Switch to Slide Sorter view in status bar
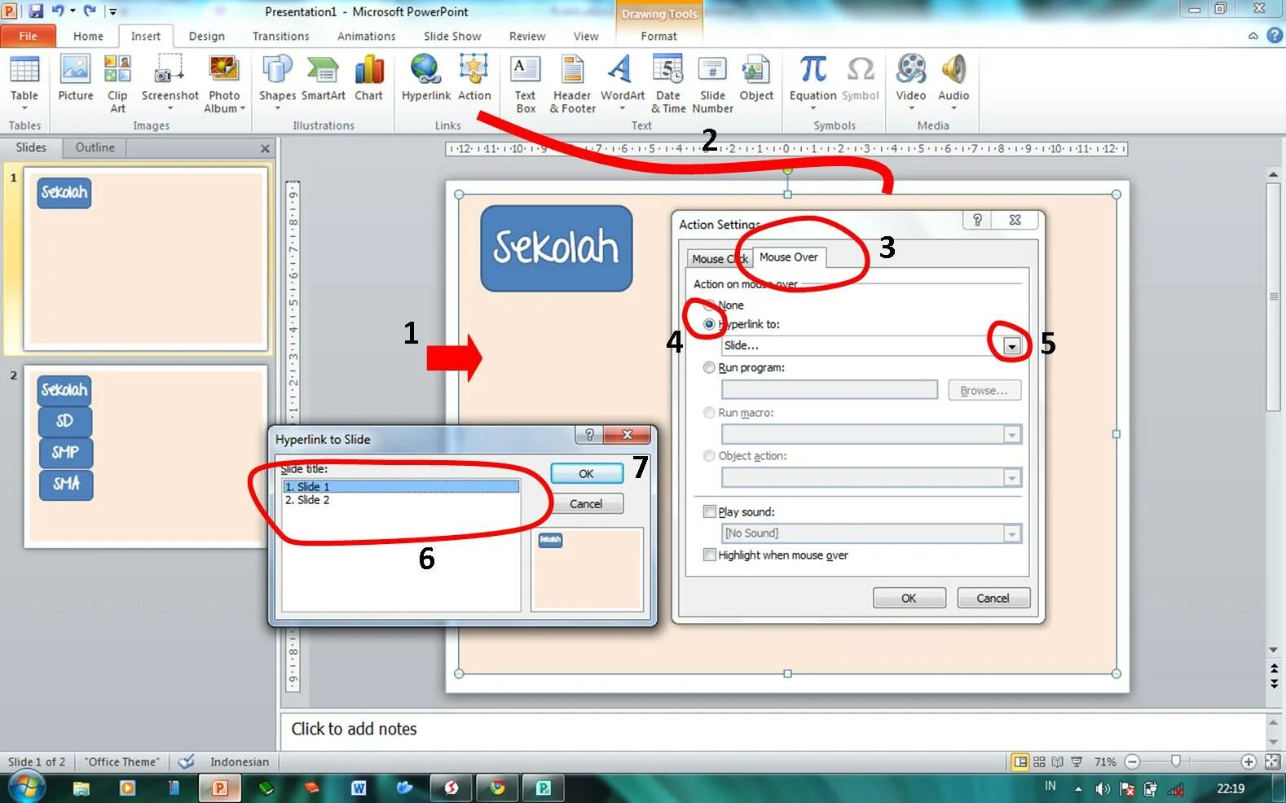 [1039, 761]
